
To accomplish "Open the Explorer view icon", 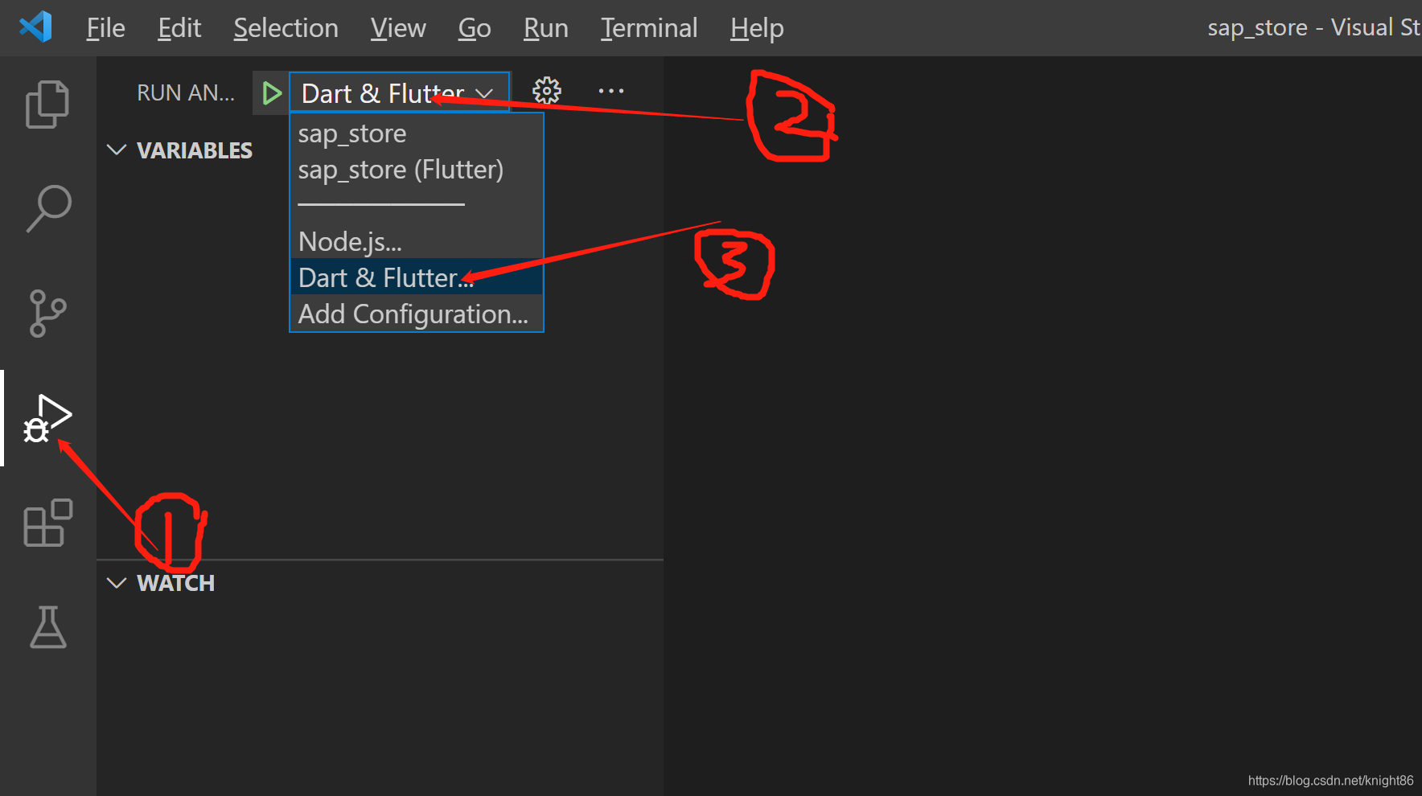I will pyautogui.click(x=47, y=105).
